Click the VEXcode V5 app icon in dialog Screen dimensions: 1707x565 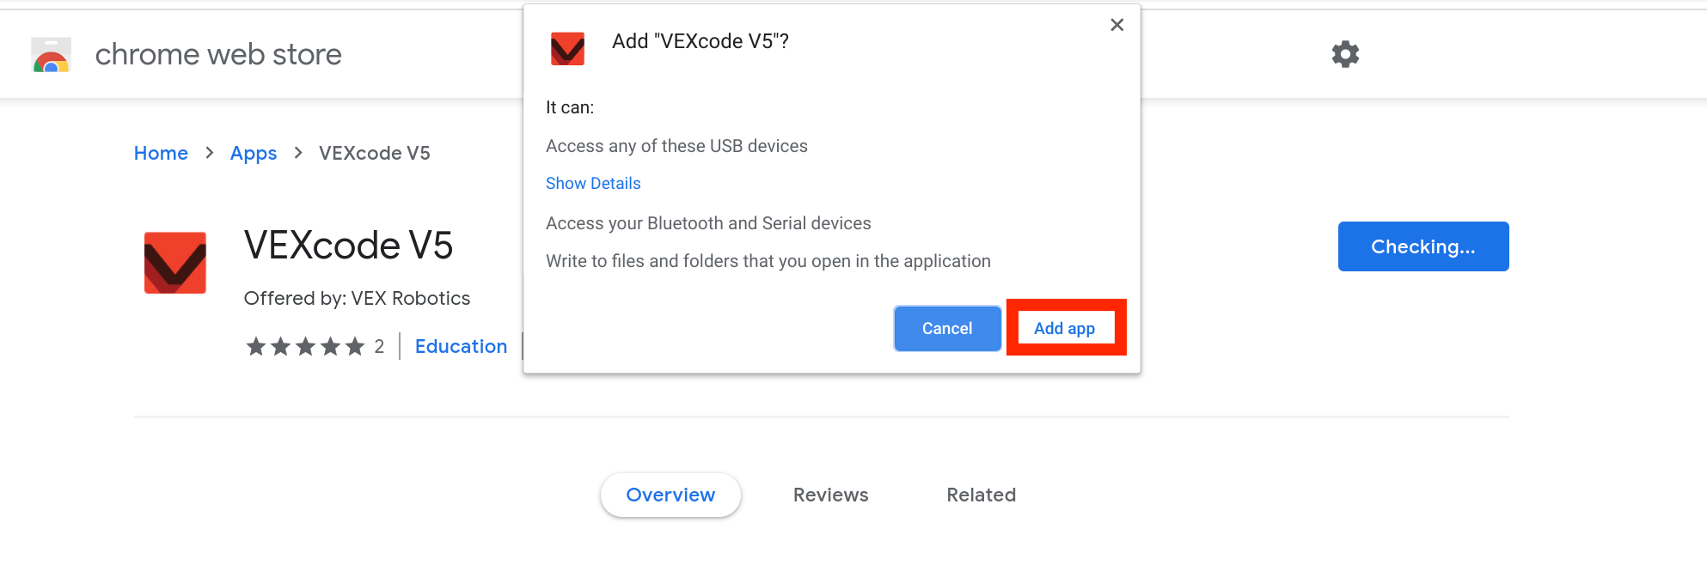[x=567, y=48]
